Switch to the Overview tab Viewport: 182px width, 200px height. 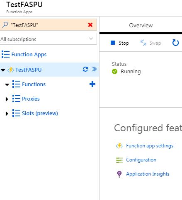(x=141, y=25)
